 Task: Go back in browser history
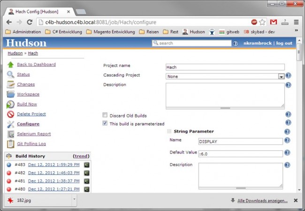tap(9, 22)
